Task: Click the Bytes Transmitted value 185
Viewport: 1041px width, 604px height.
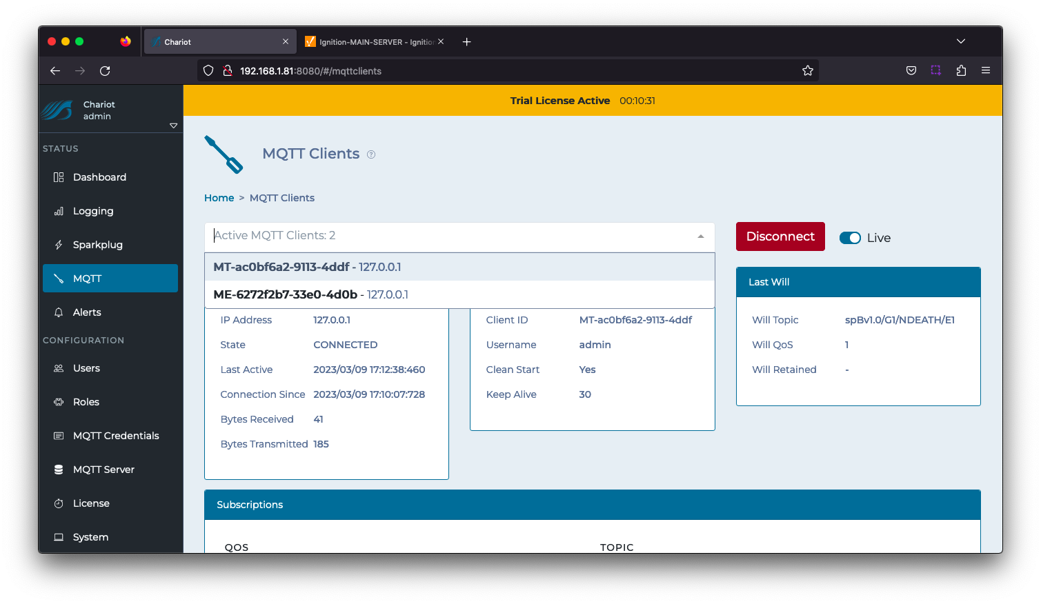Action: 321,444
